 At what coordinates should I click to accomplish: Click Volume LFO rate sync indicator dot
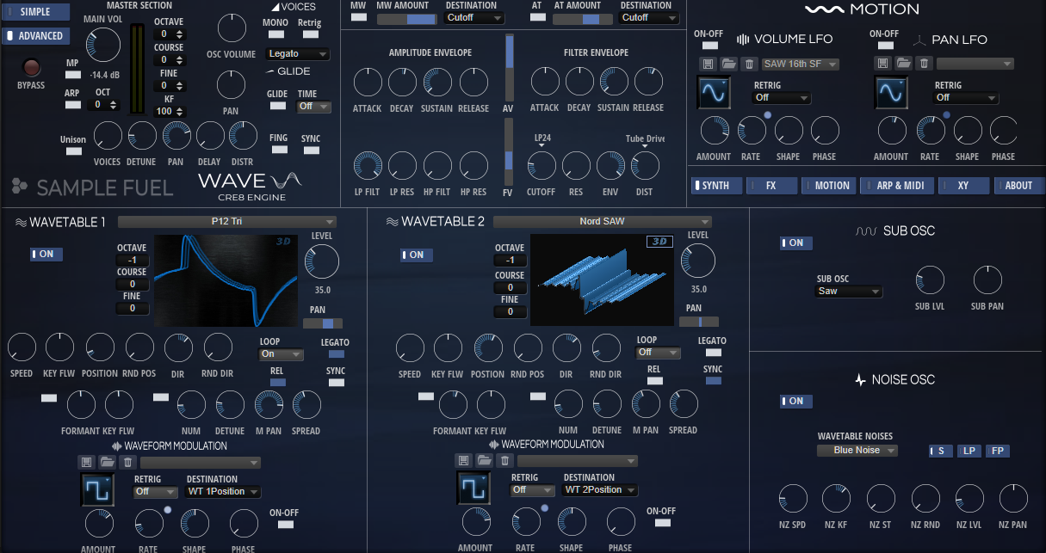click(767, 115)
